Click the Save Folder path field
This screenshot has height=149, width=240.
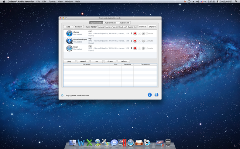pyautogui.click(x=117, y=27)
